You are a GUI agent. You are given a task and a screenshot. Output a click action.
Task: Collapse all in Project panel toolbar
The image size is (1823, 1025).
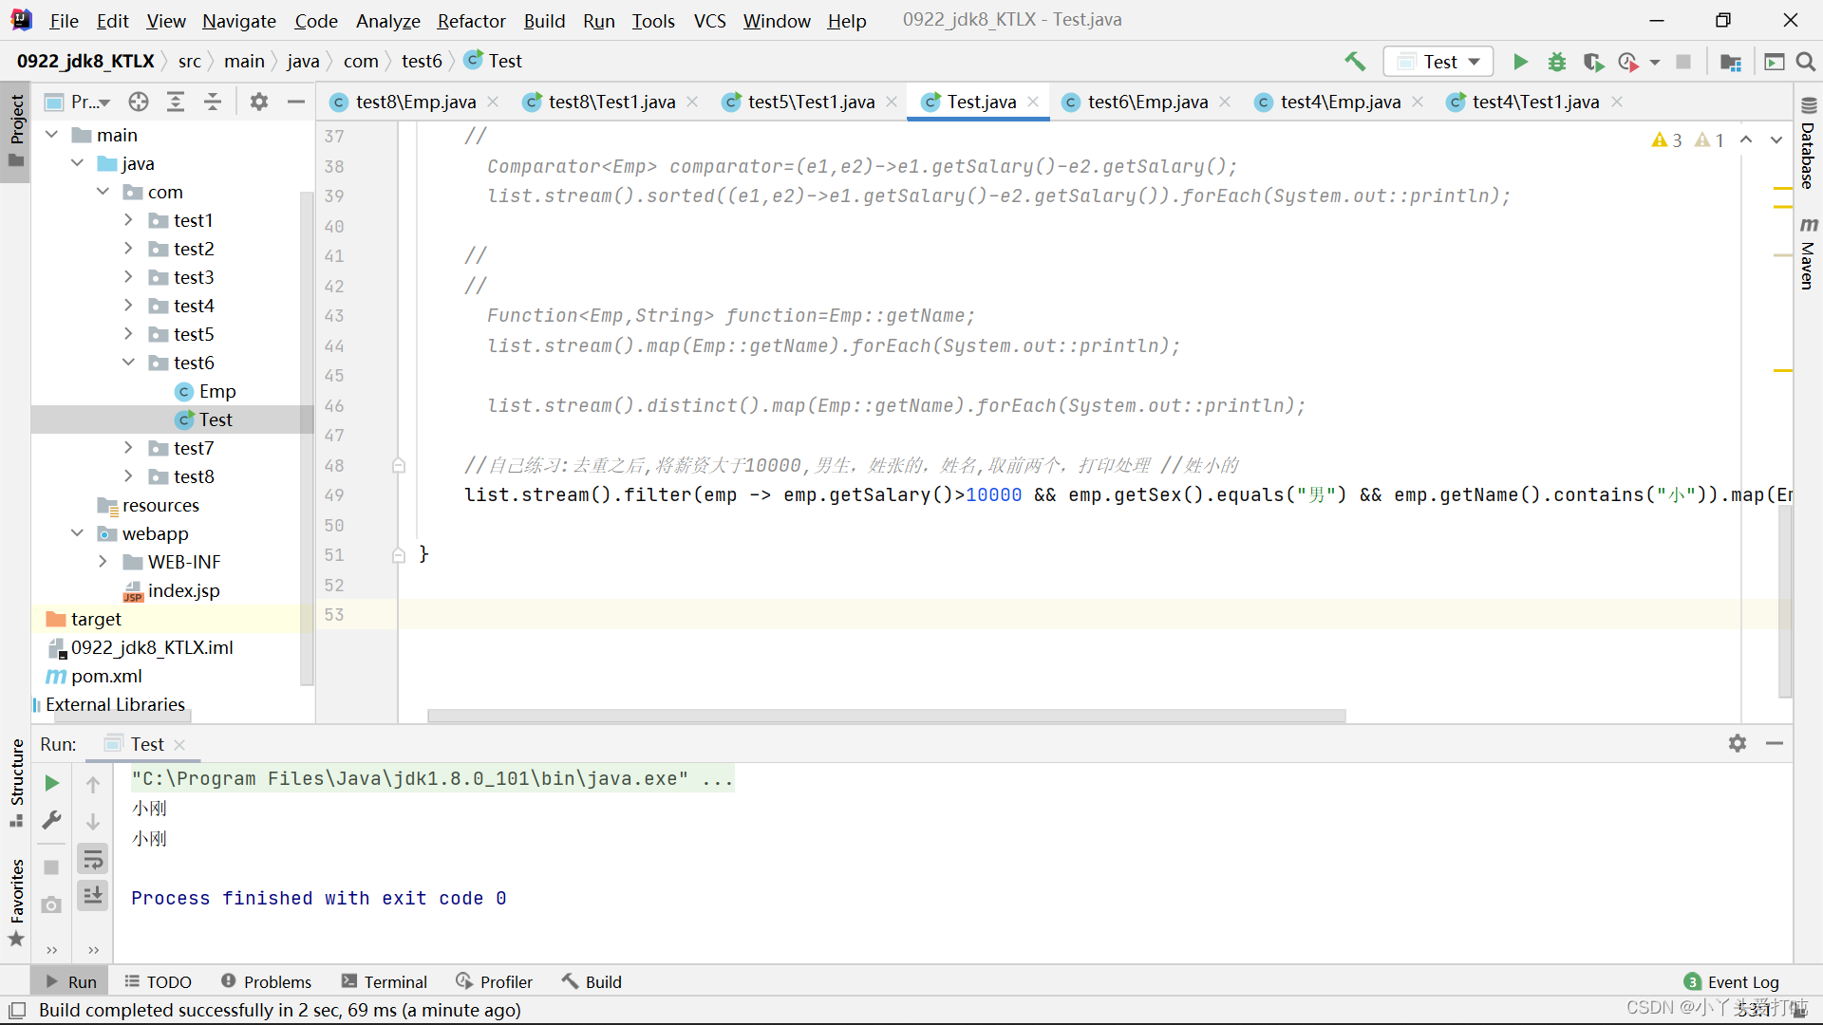(x=213, y=102)
